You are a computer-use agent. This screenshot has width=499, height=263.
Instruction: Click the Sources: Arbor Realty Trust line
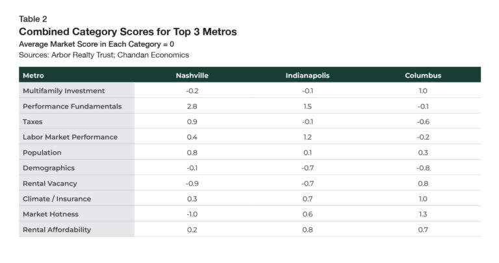pos(104,55)
